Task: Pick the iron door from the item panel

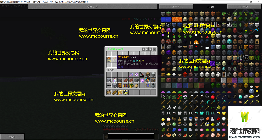Action: (x=213, y=119)
